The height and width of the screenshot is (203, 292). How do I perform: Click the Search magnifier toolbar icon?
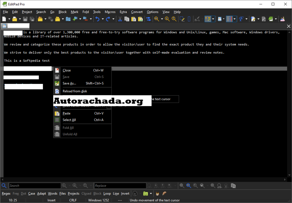(x=157, y=19)
